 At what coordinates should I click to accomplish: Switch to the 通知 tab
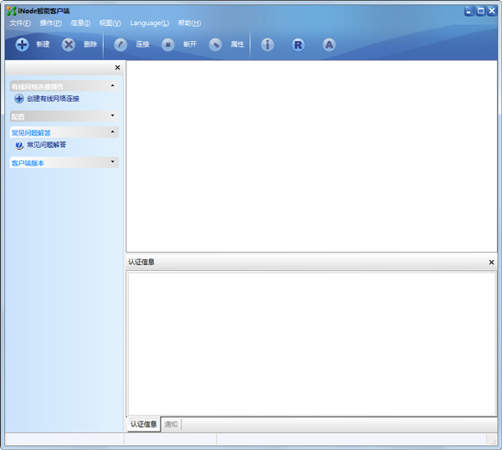coord(171,424)
